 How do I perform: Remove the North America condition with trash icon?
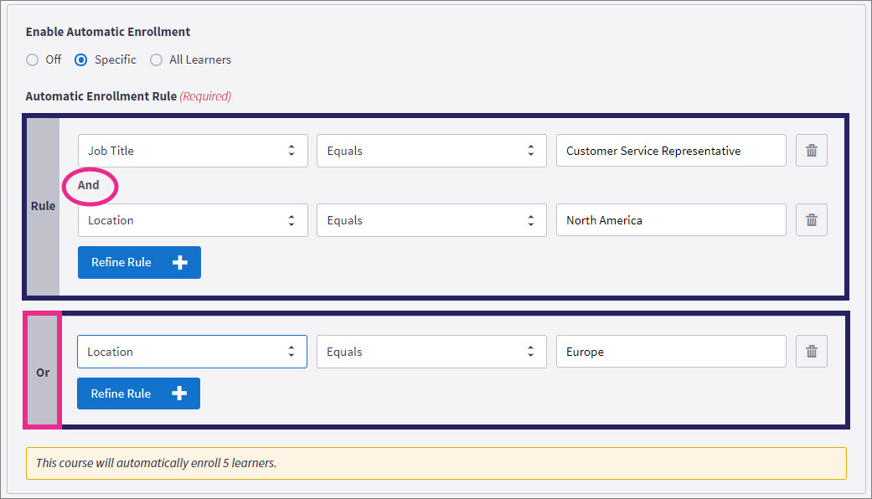pyautogui.click(x=811, y=219)
